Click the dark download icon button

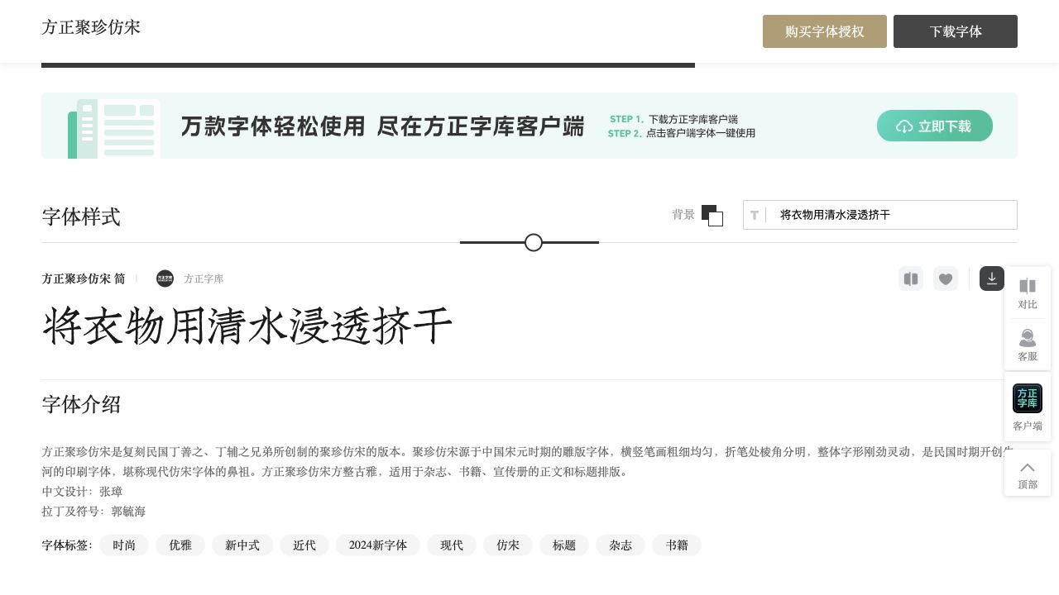(x=992, y=278)
